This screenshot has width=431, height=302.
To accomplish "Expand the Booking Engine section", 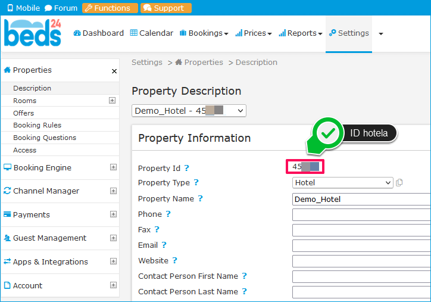I will 113,168.
